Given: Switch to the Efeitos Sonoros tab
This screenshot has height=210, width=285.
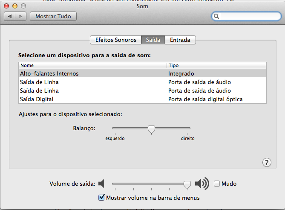Looking at the screenshot, I should pos(115,40).
